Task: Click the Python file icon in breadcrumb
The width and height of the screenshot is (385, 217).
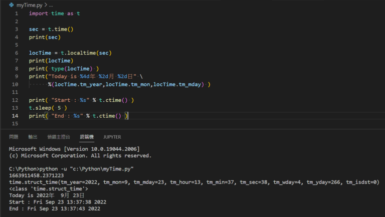Action: 12,5
